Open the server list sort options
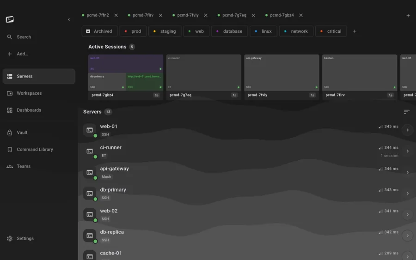 [407, 112]
